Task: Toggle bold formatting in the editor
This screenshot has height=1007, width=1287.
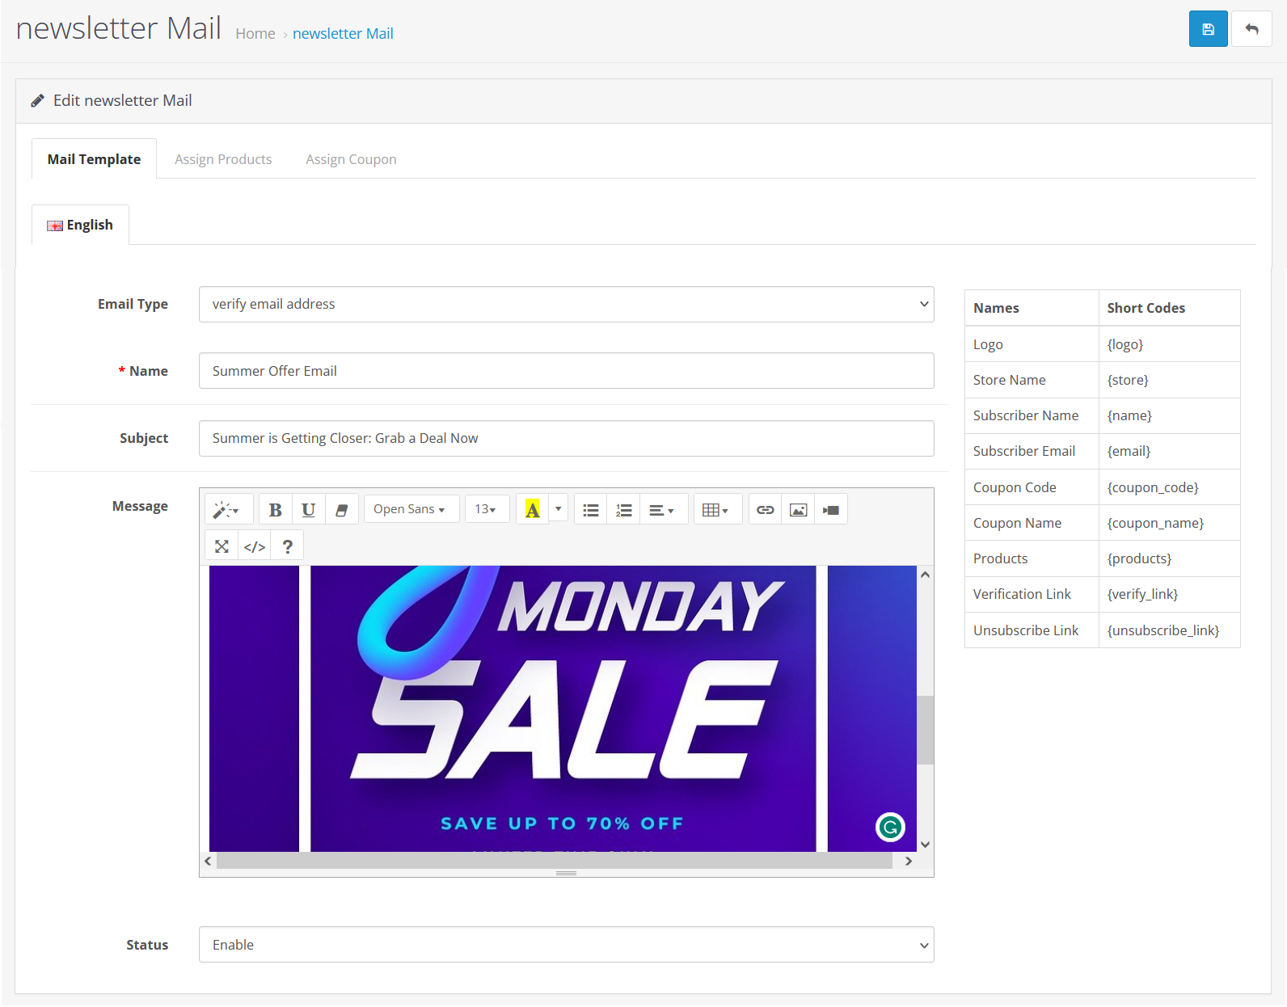Action: [275, 510]
